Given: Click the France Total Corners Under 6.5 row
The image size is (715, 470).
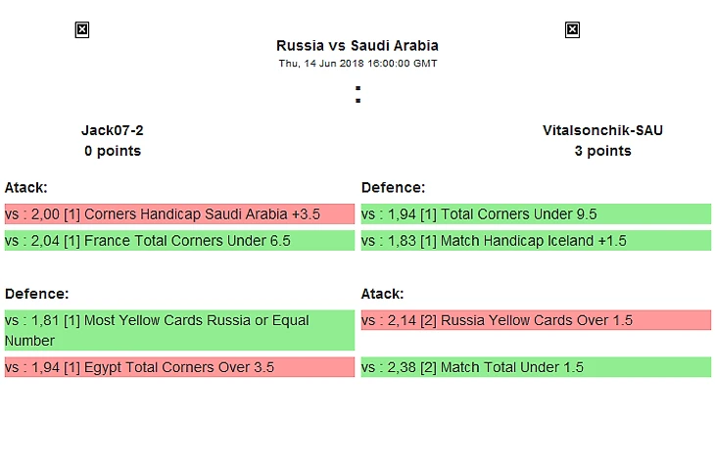Looking at the screenshot, I should pyautogui.click(x=179, y=240).
